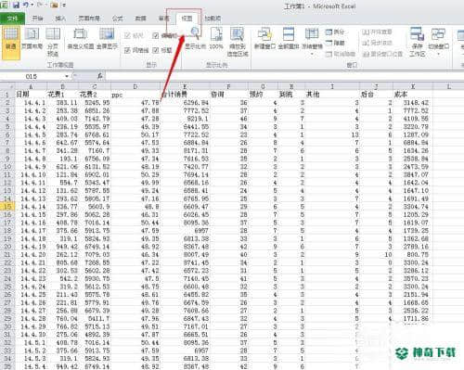This screenshot has width=464, height=370.
Task: Click the Unhide (取消隐藏) window button
Action: click(341, 54)
